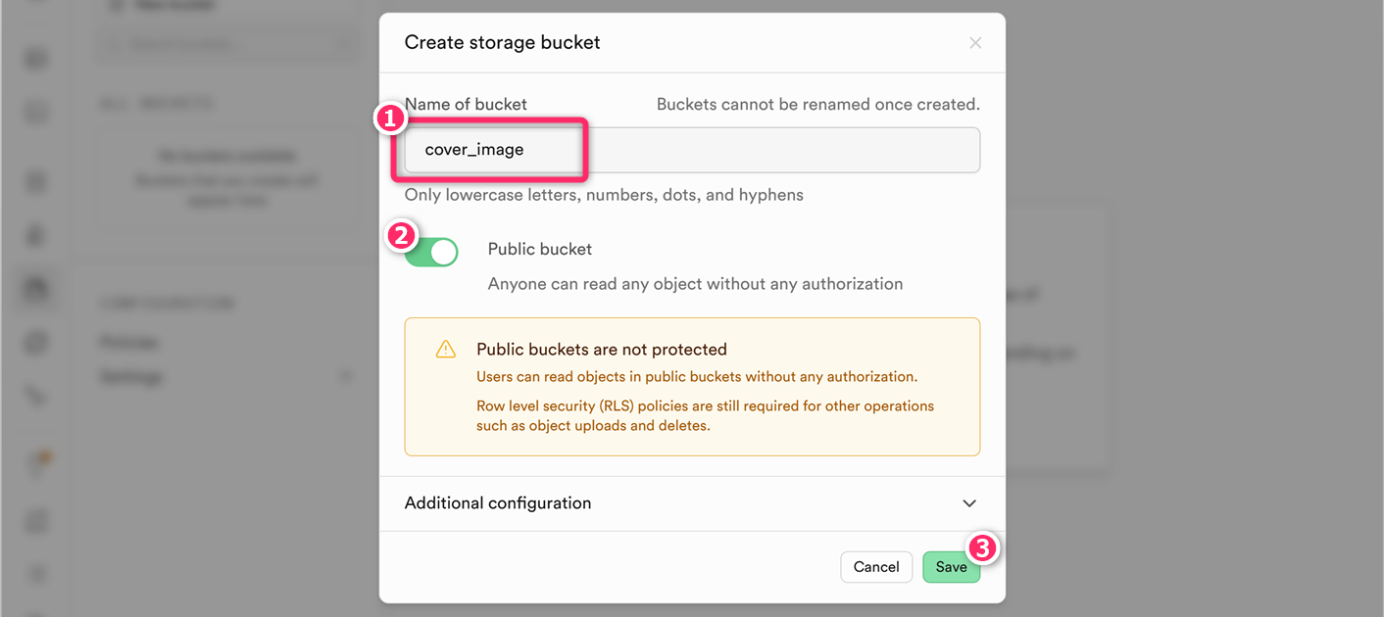Save the new storage bucket
This screenshot has height=617, width=1384.
click(951, 567)
